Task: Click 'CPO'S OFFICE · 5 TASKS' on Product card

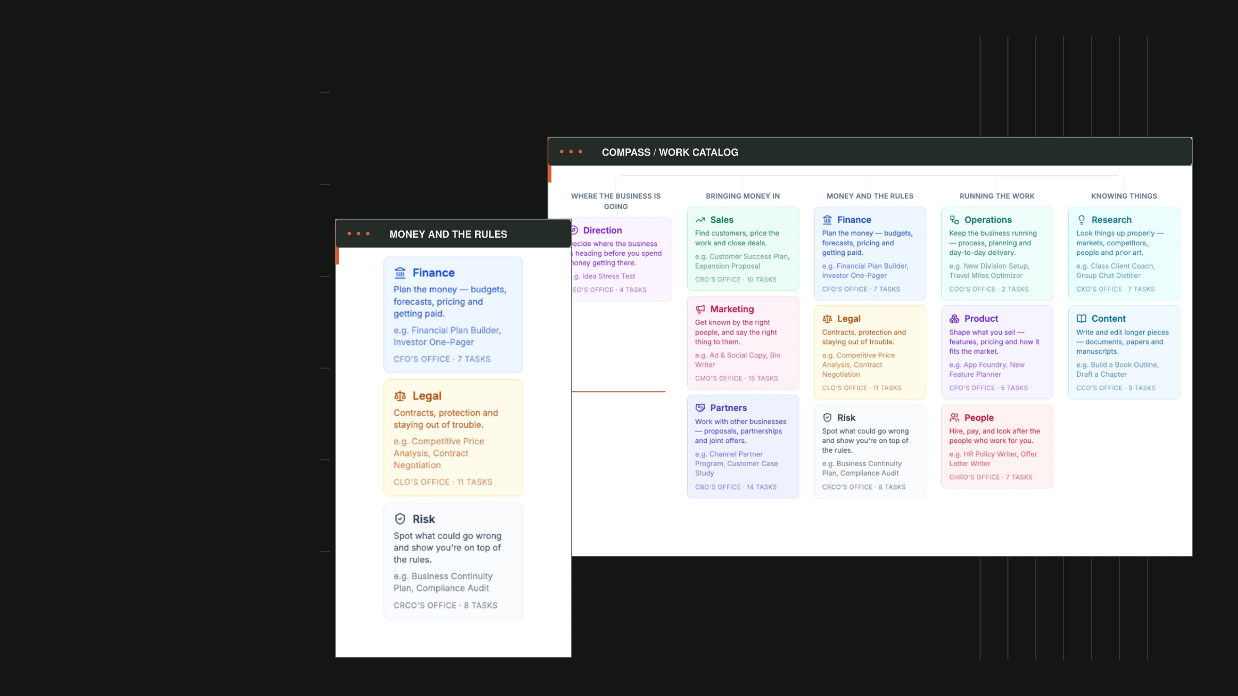Action: tap(988, 388)
